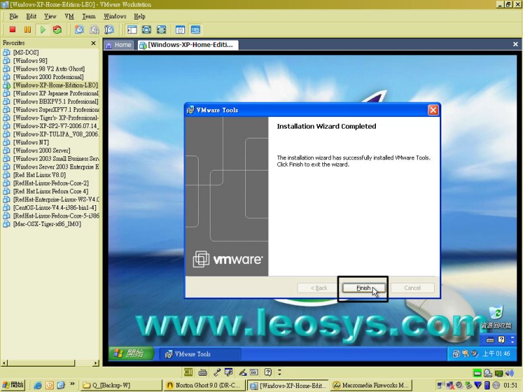This screenshot has height=392, width=523.
Task: Select [RedHat-Linux-Fedora-Core-2] favorite
Action: 51,184
